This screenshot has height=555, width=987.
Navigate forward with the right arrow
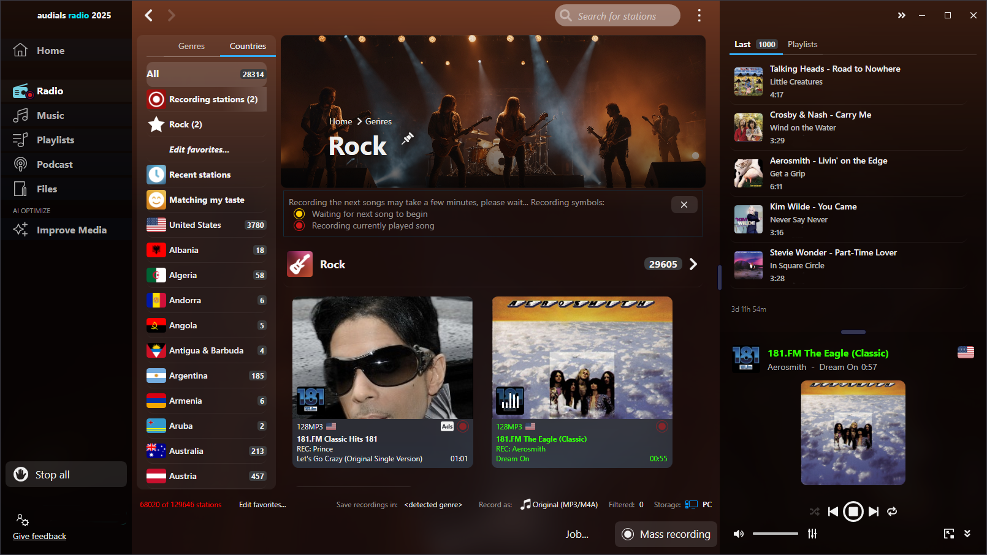tap(172, 15)
